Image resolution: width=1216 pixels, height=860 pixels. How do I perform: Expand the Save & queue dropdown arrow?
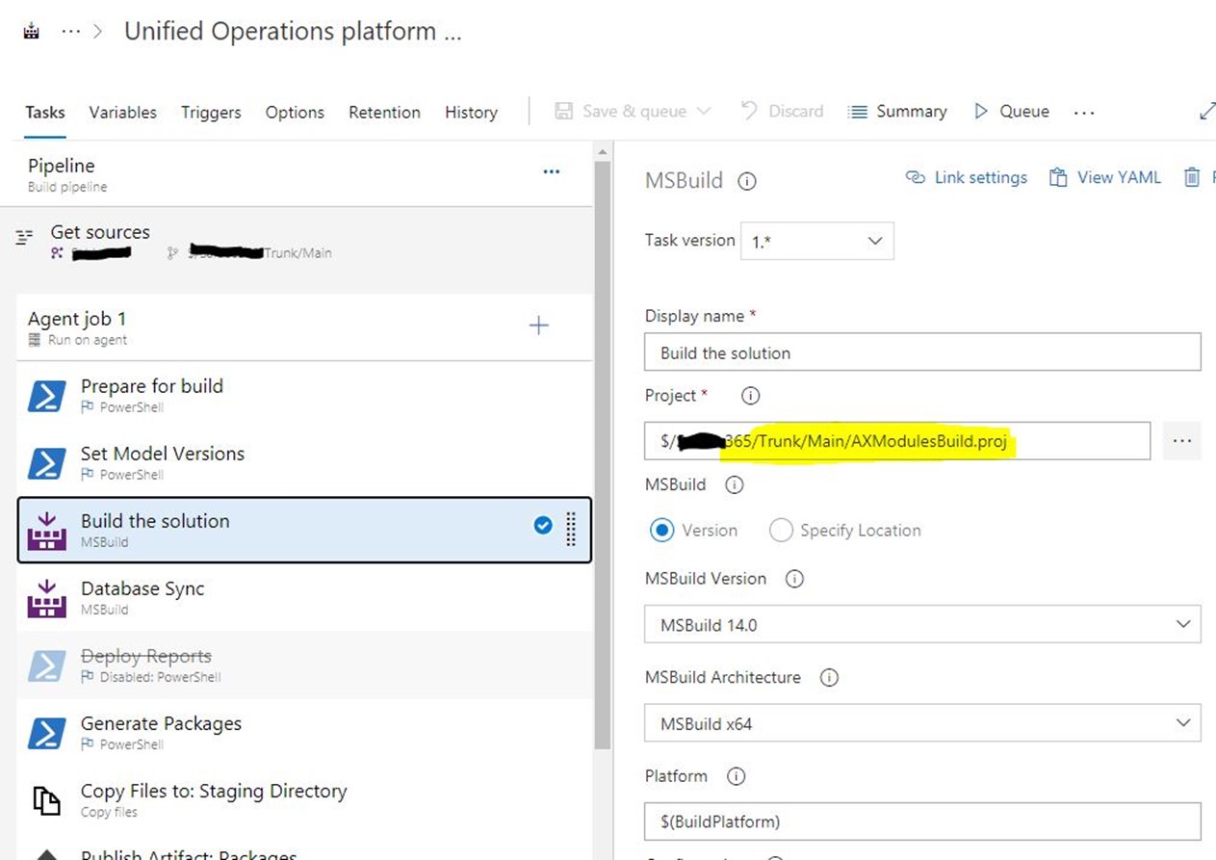coord(704,111)
